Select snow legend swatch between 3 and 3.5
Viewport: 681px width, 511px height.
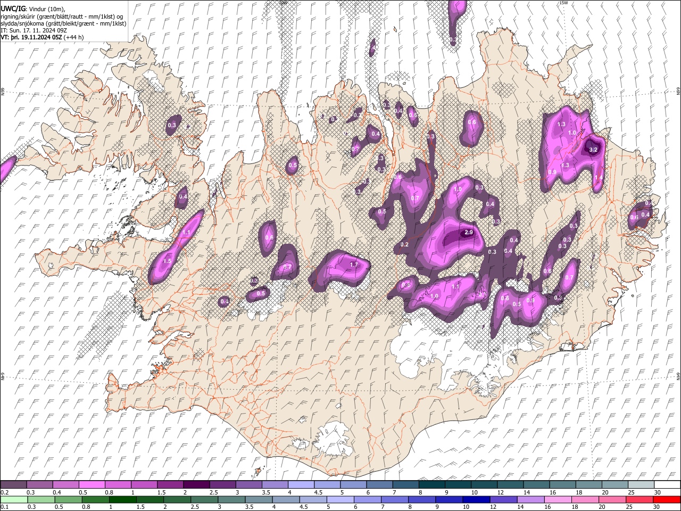(248, 485)
